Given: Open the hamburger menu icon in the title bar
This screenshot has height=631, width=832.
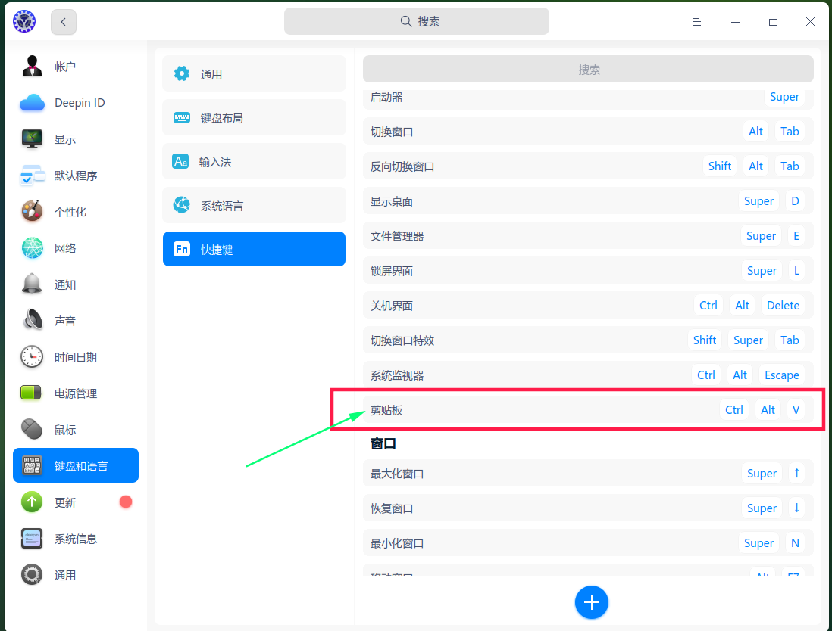Looking at the screenshot, I should (696, 22).
